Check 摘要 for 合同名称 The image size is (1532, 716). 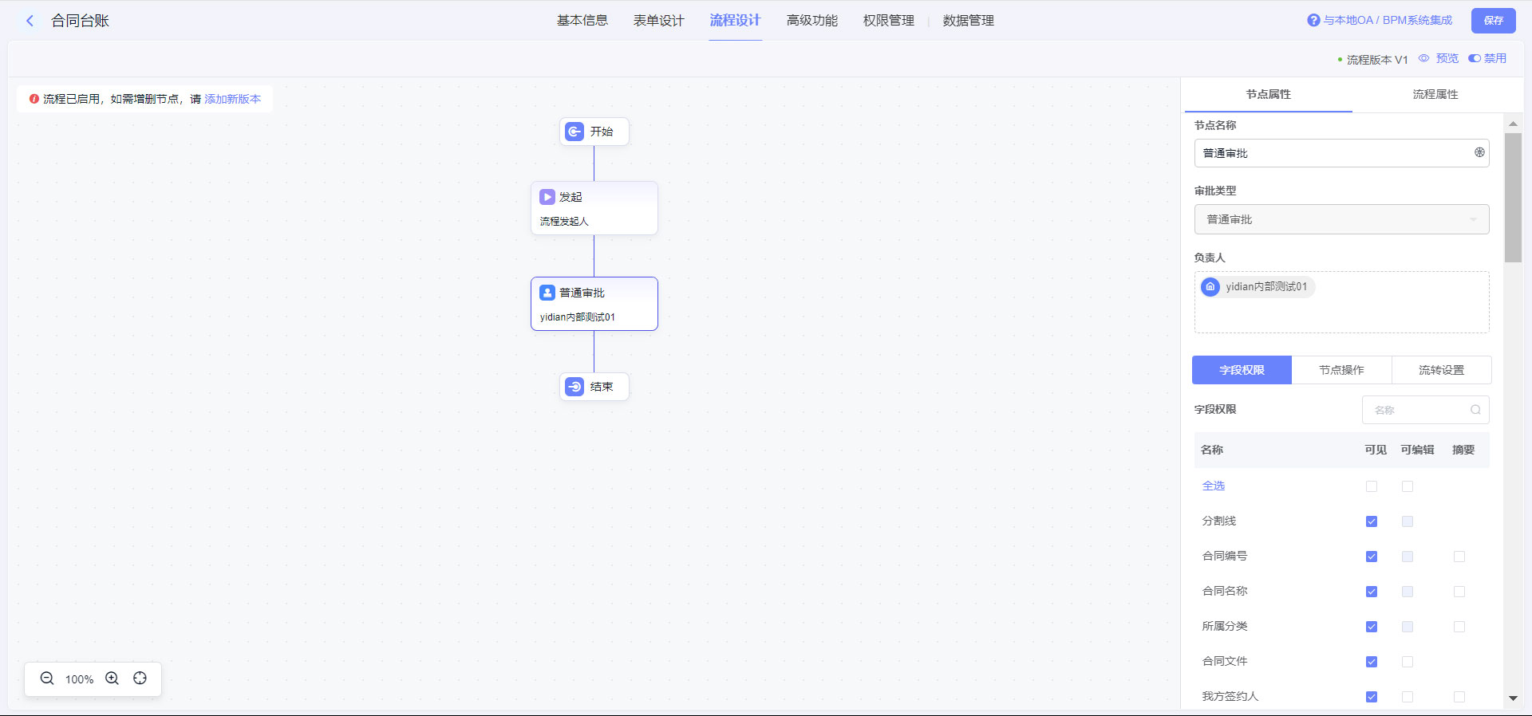tap(1459, 592)
